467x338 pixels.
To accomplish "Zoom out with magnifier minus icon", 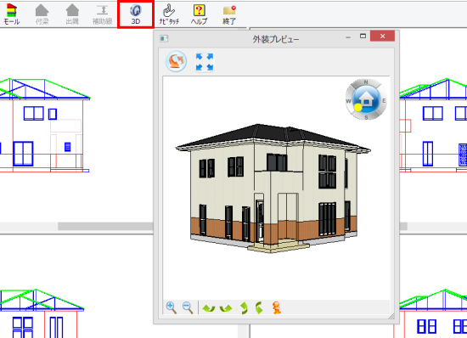I will click(x=188, y=307).
